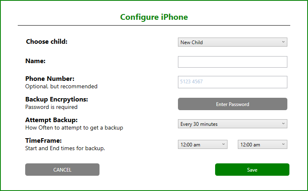The width and height of the screenshot is (308, 191).
Task: Open the Choose child dropdown showing New Child
Action: [232, 42]
